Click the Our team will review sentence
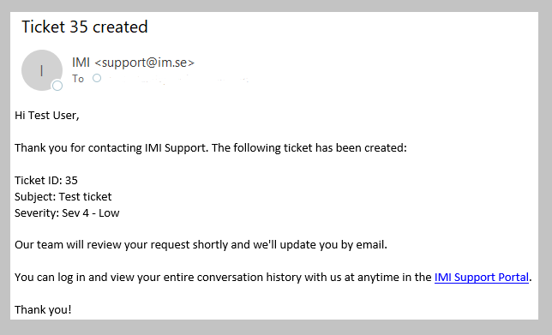Screen dimensions: 552x335 [201, 244]
